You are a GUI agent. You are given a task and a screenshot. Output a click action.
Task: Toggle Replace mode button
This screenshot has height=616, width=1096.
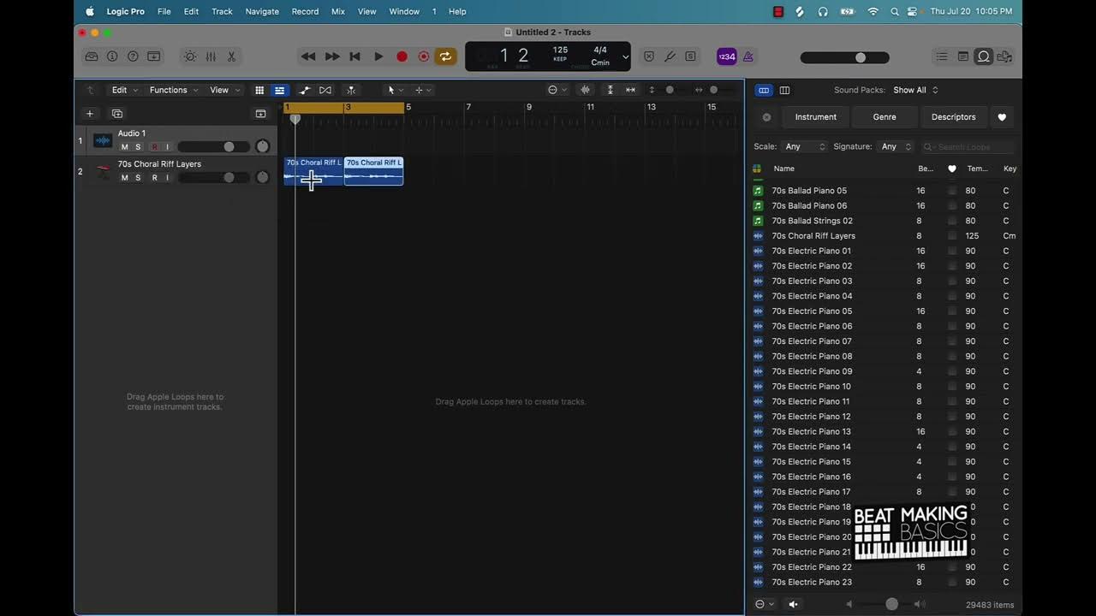coord(649,56)
